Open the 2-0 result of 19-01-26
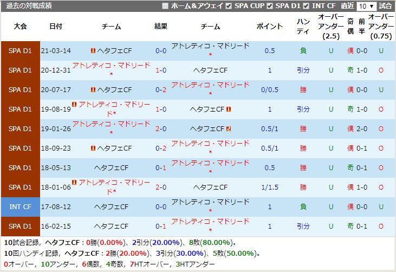Image resolution: width=396 pixels, height=272 pixels. [x=161, y=129]
